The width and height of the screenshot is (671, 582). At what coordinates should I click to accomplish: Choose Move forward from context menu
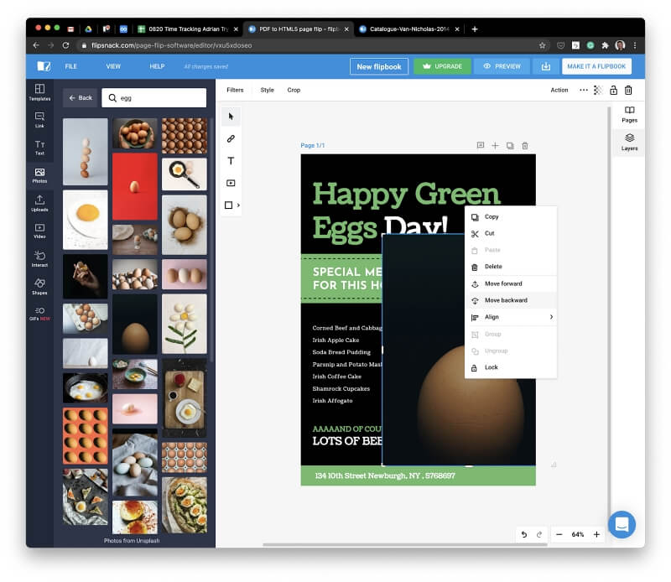[511, 283]
